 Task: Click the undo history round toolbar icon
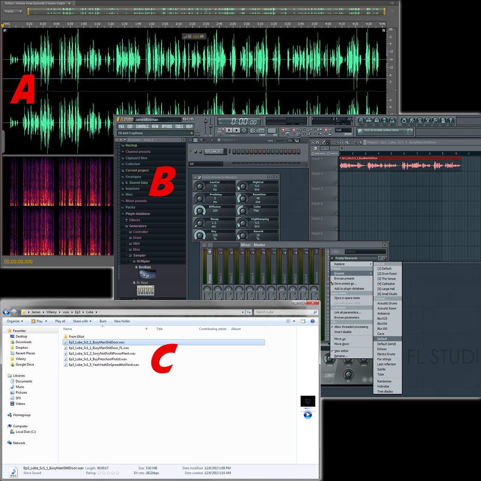(404, 121)
